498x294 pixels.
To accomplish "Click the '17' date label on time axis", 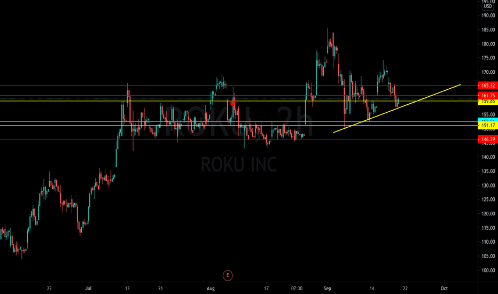I will (266, 289).
